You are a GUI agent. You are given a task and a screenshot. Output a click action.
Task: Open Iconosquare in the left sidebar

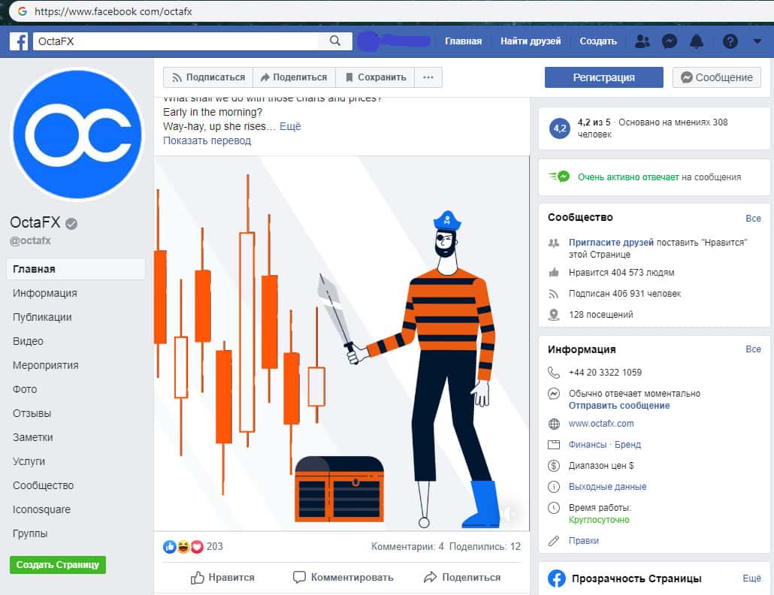[41, 509]
